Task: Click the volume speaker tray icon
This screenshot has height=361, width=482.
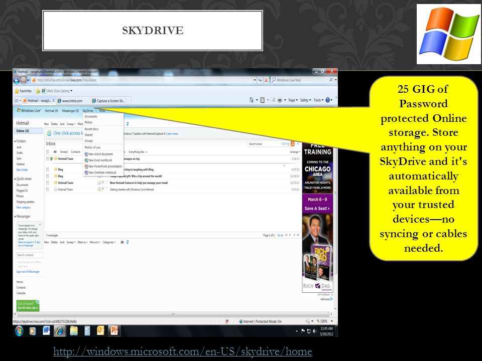Action: pyautogui.click(x=314, y=331)
